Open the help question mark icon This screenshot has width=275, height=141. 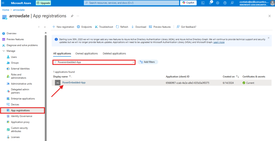click(x=225, y=3)
